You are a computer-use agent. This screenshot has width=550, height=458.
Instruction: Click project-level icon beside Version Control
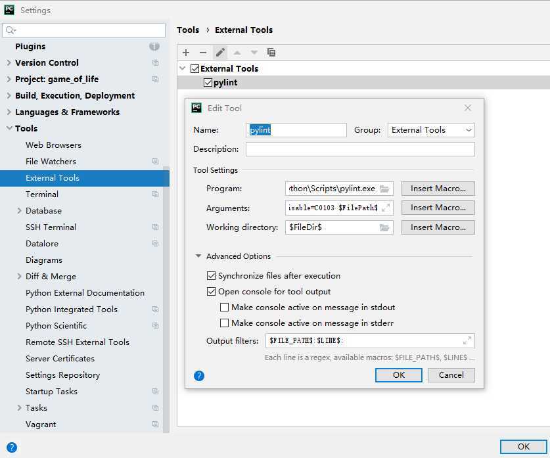pyautogui.click(x=155, y=63)
